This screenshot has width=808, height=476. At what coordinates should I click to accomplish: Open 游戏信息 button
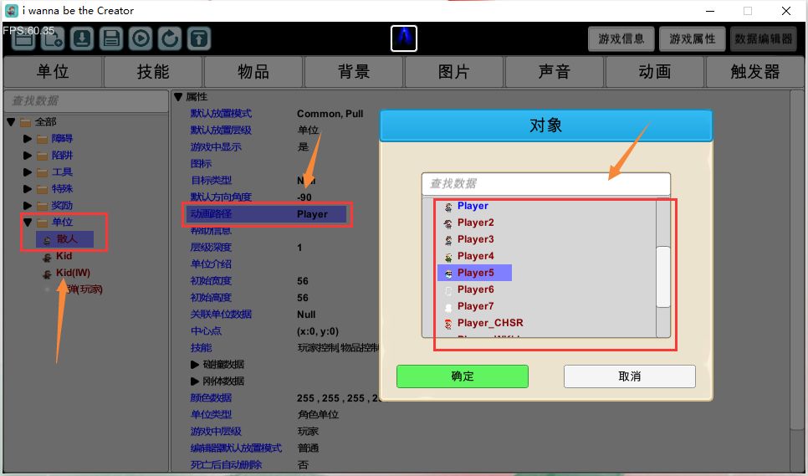pos(621,38)
